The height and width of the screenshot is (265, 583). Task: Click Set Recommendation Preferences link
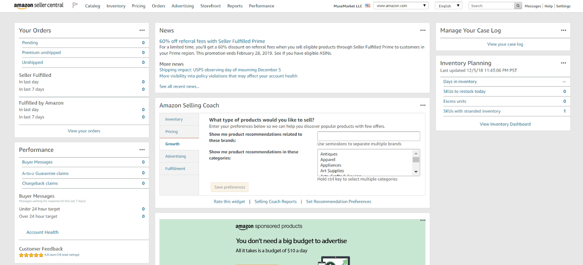(x=339, y=201)
